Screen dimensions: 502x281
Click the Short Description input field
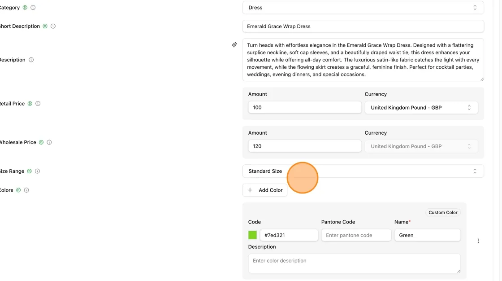tap(363, 26)
